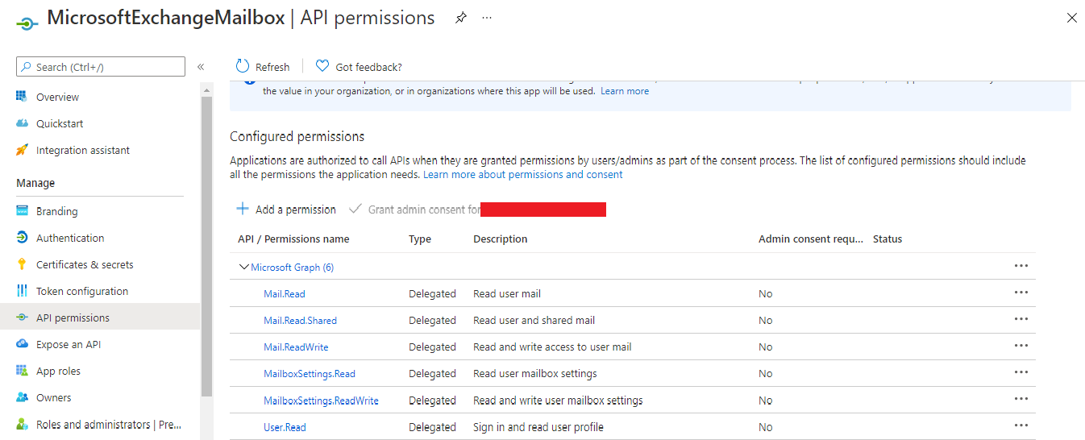The width and height of the screenshot is (1085, 440).
Task: Click Add a permission
Action: [x=286, y=210]
